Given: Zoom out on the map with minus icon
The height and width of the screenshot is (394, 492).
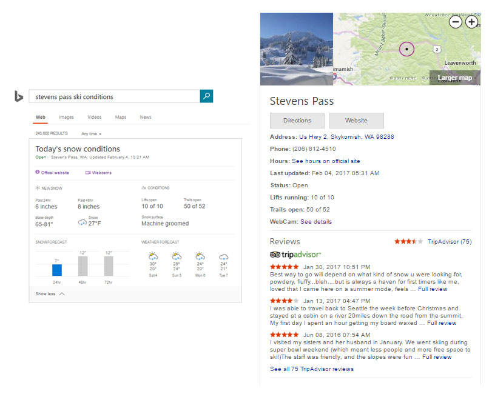Looking at the screenshot, I should 456,22.
